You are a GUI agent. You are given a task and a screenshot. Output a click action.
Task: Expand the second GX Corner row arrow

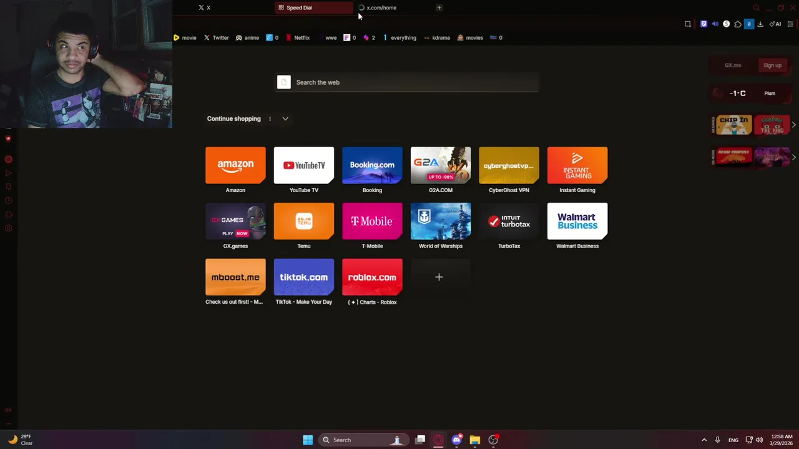(793, 157)
